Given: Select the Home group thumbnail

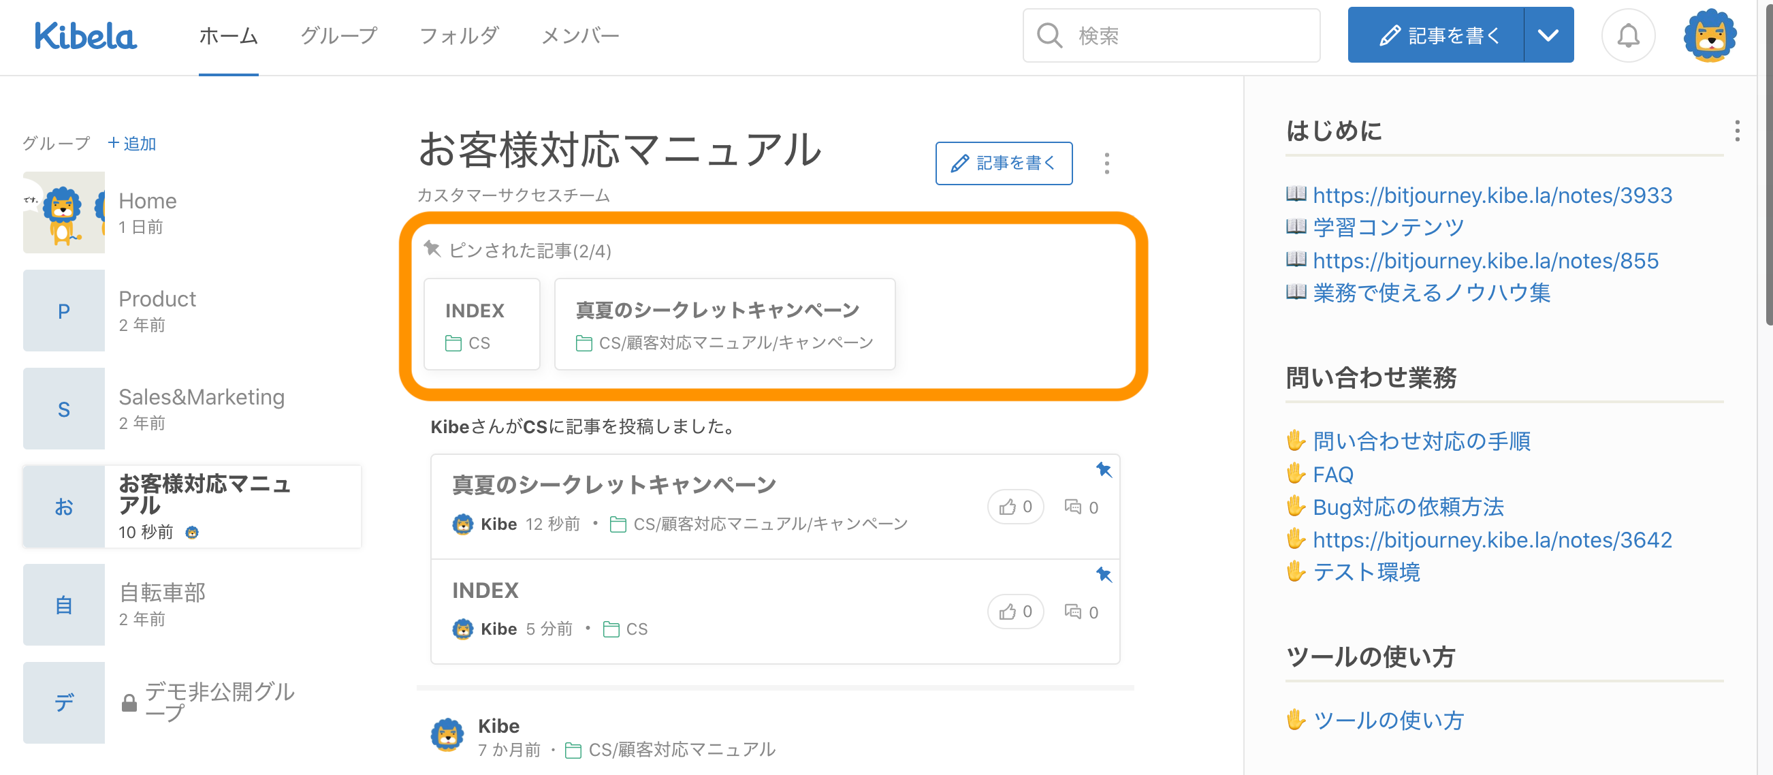Looking at the screenshot, I should [64, 212].
